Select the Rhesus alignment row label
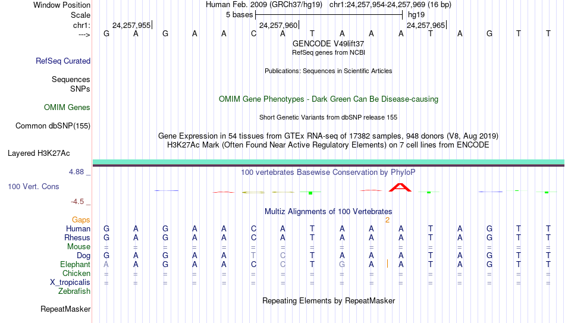 click(x=77, y=237)
